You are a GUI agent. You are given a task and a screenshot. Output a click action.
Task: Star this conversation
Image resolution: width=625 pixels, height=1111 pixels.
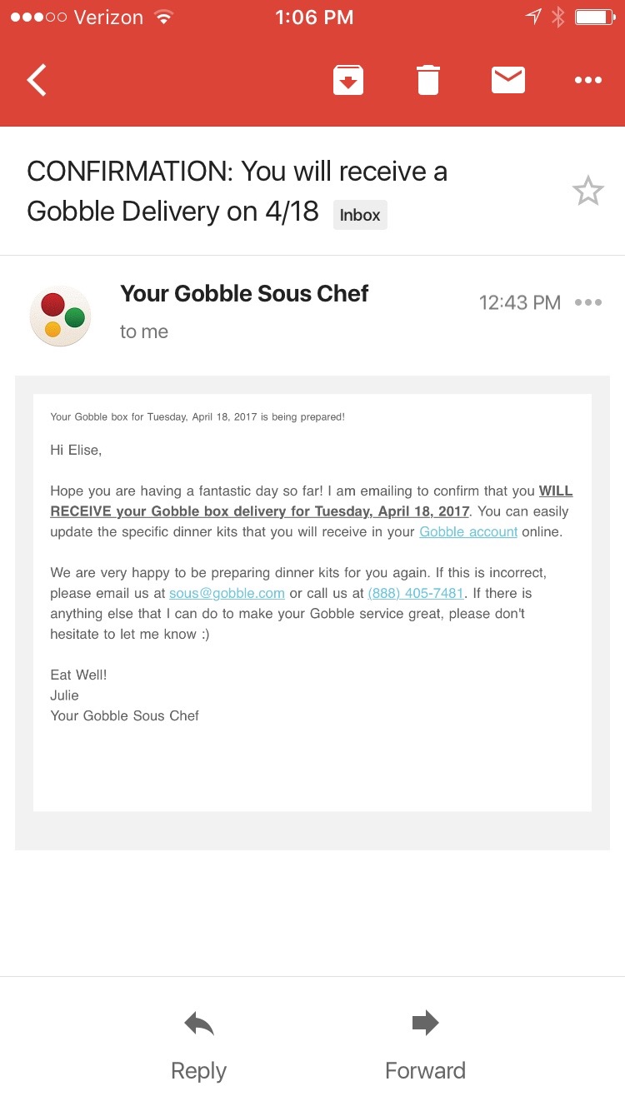[x=587, y=191]
